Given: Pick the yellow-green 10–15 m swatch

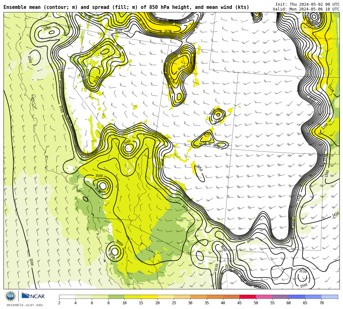Looking at the screenshot, I should tap(133, 297).
